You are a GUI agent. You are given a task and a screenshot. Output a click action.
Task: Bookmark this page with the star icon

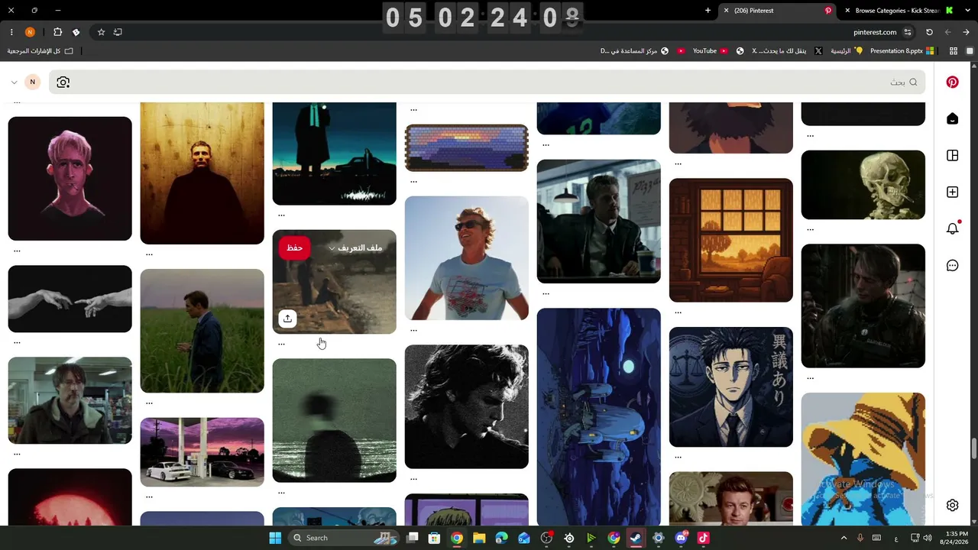(101, 32)
